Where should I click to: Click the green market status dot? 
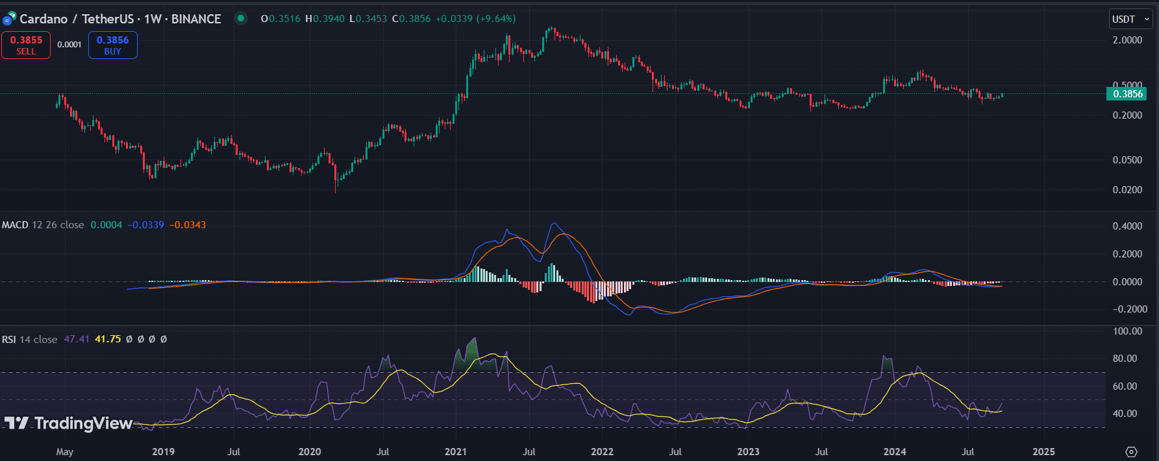coord(241,19)
